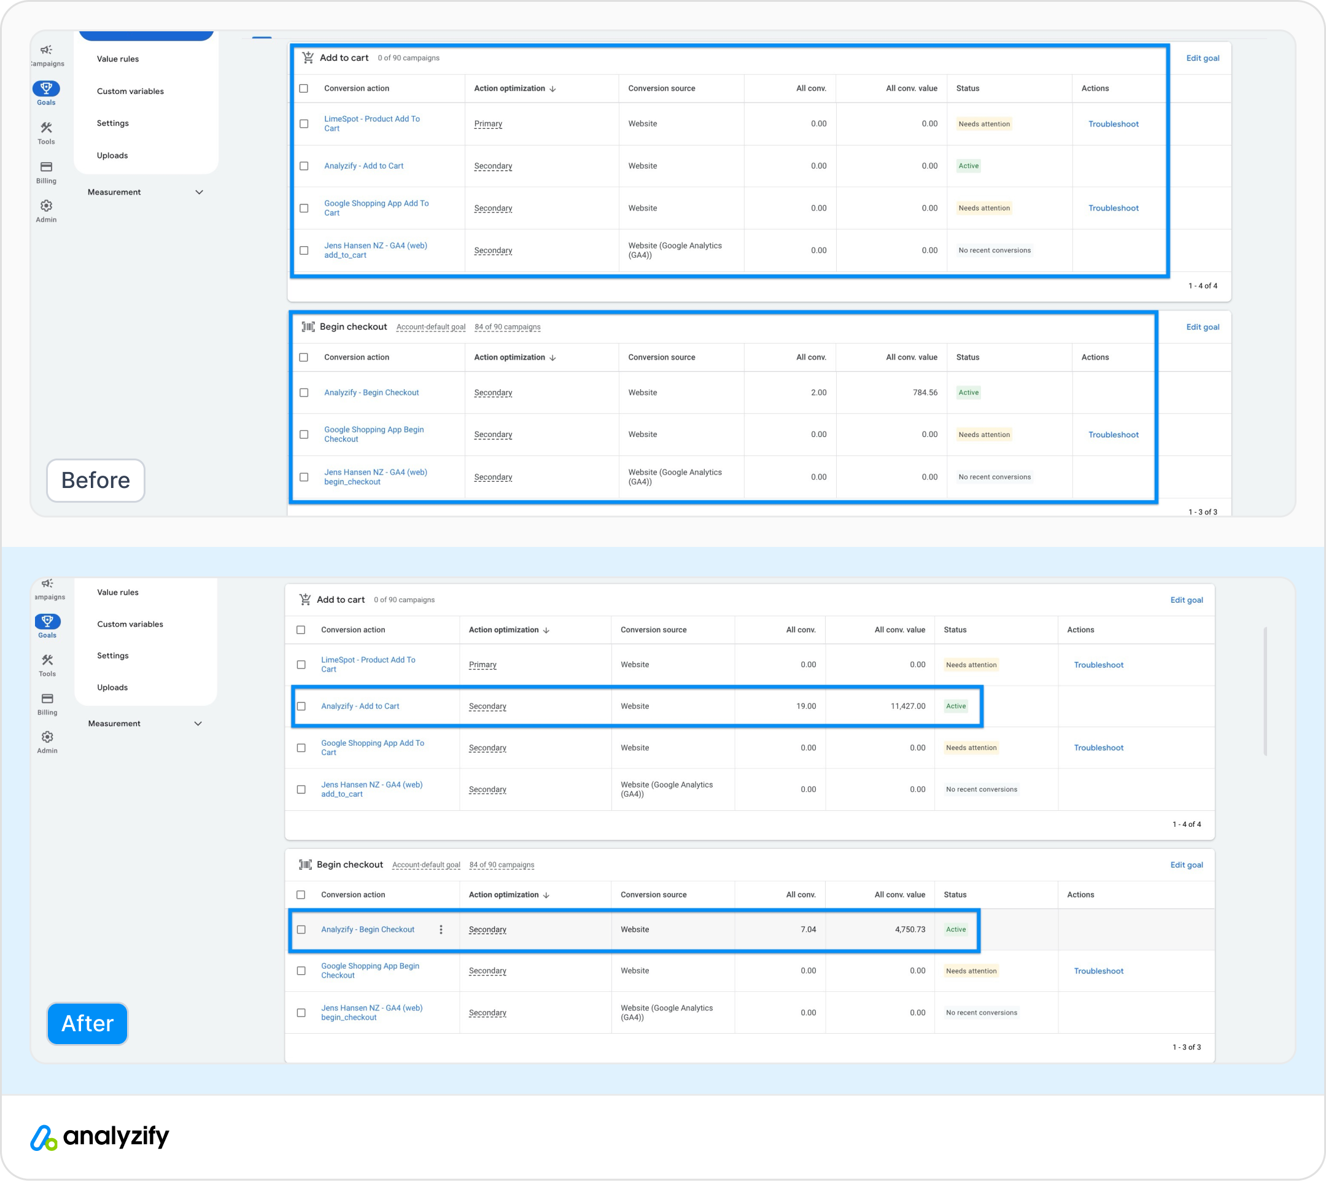The width and height of the screenshot is (1326, 1181).
Task: Open three-dot menu on Analyzify Begin Checkout row
Action: tap(441, 929)
